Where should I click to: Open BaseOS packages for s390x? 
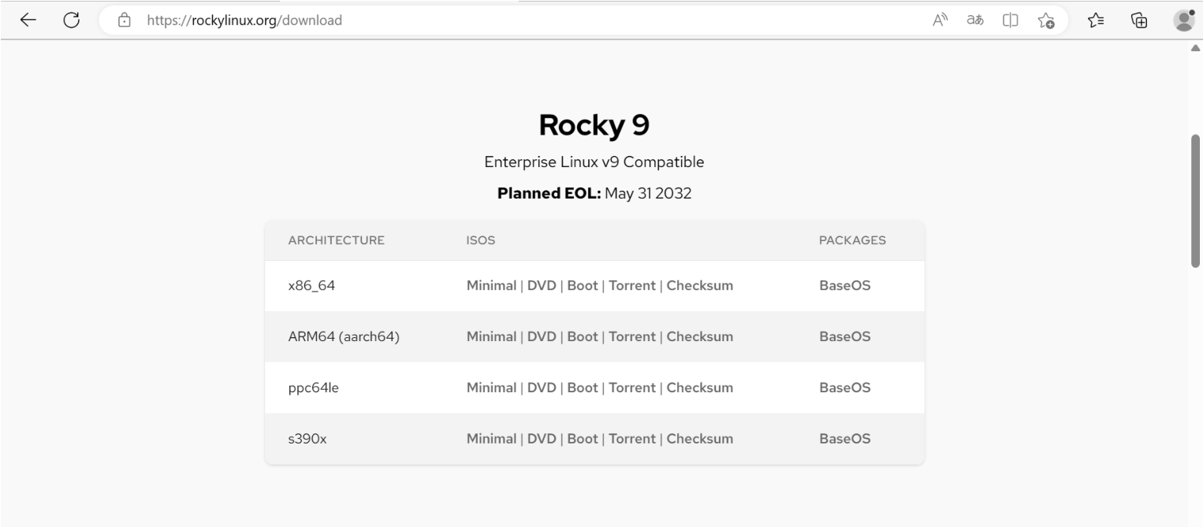[844, 439]
